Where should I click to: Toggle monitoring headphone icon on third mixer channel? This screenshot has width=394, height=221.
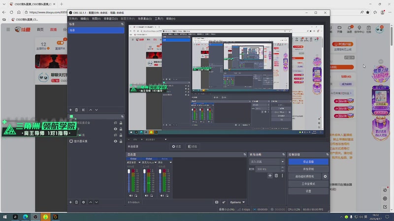click(167, 195)
